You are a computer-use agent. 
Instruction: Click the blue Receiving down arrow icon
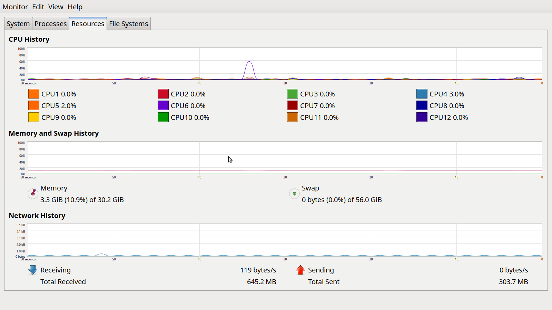click(x=33, y=270)
